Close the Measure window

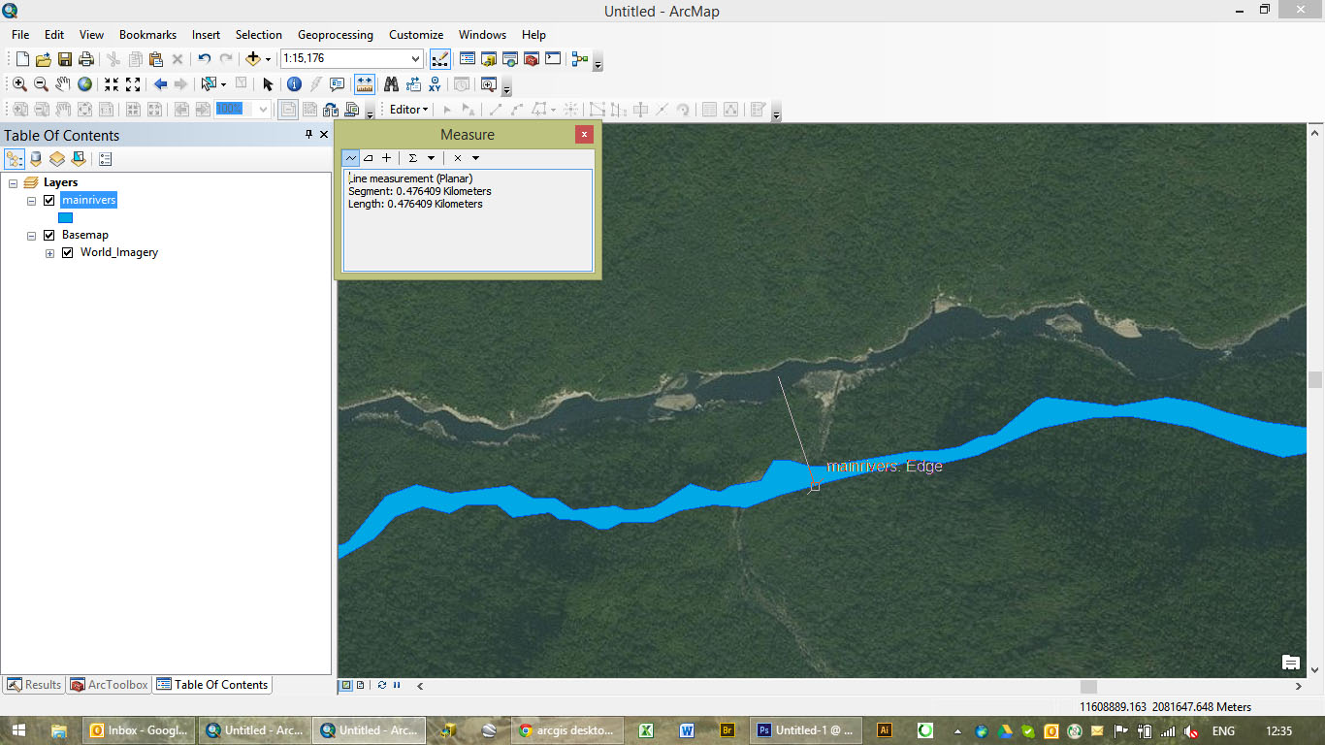point(584,135)
